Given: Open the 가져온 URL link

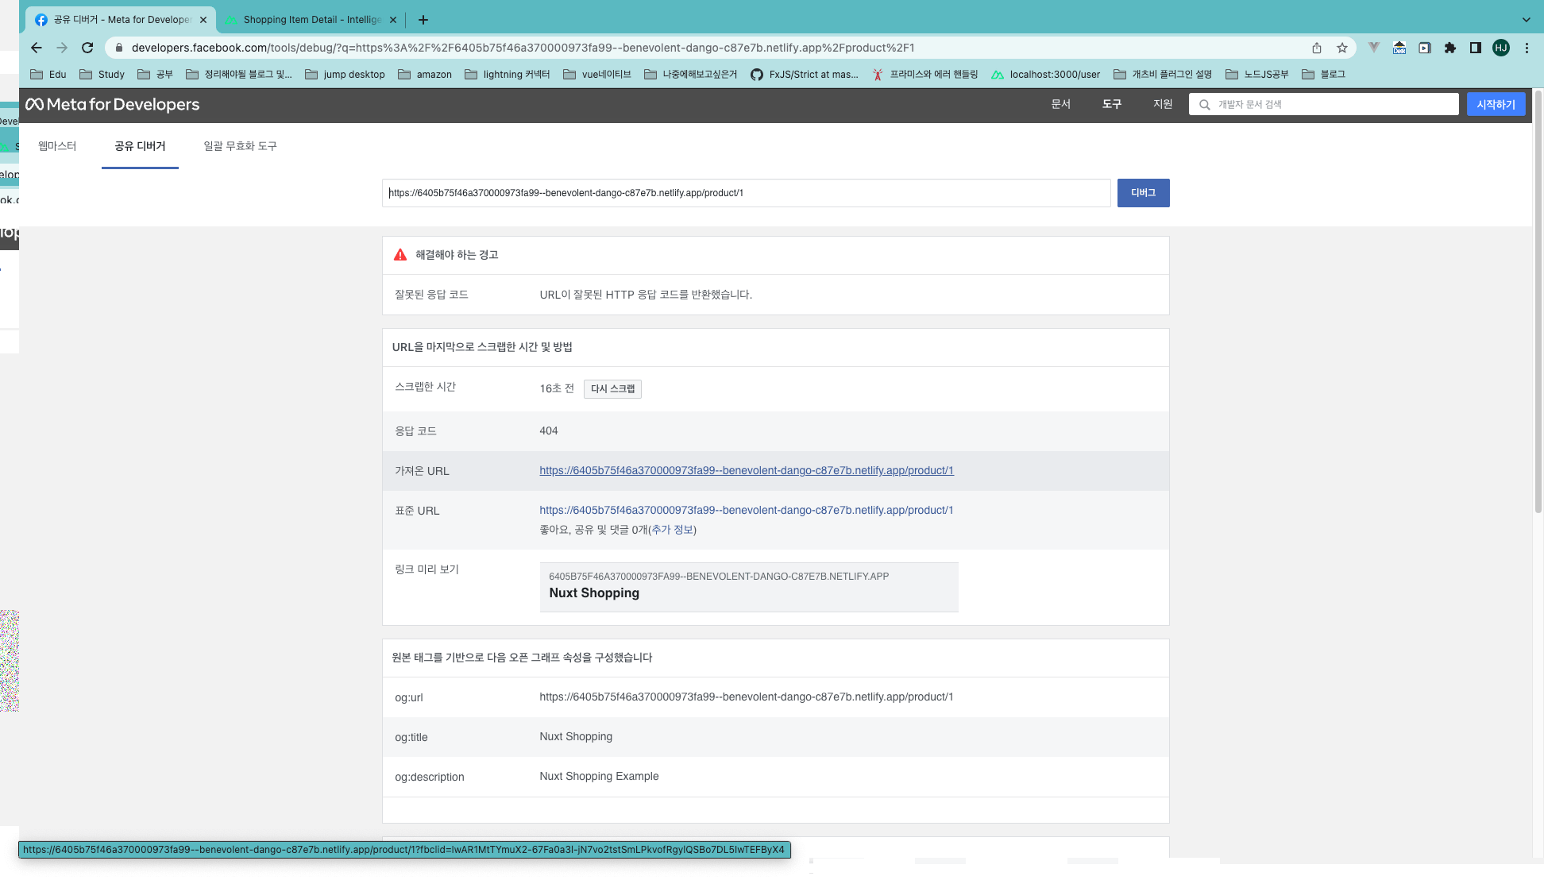Looking at the screenshot, I should point(747,471).
